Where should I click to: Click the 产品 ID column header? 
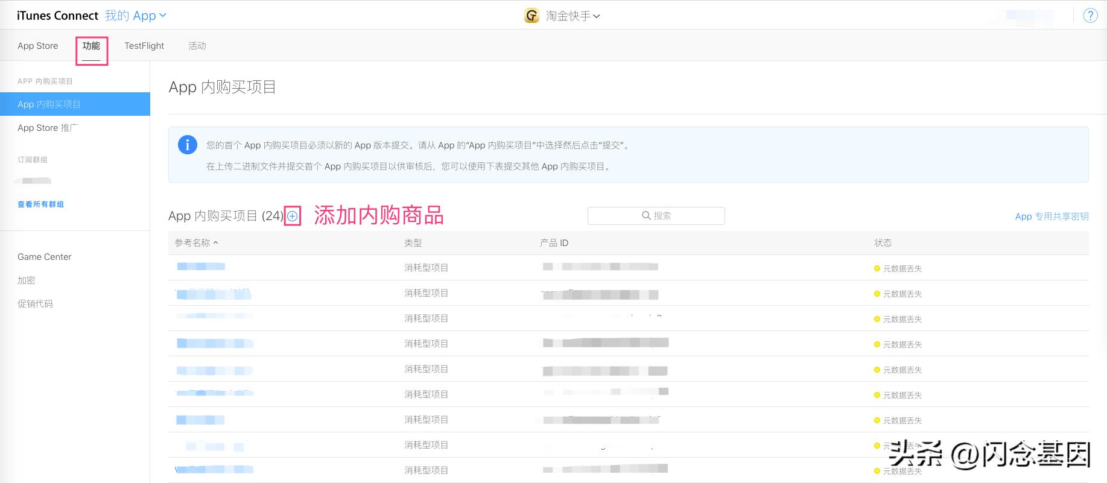(x=554, y=242)
